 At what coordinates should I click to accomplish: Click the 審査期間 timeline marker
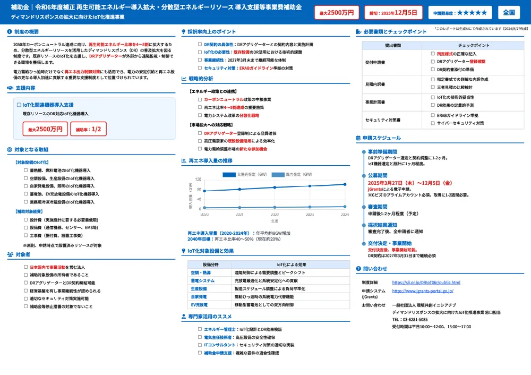click(x=364, y=207)
